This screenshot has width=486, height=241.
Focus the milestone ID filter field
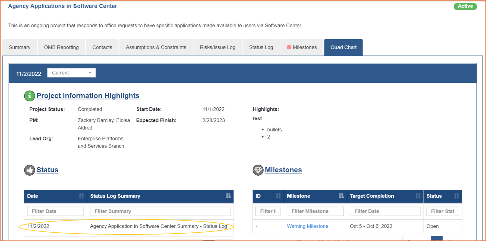(x=268, y=211)
